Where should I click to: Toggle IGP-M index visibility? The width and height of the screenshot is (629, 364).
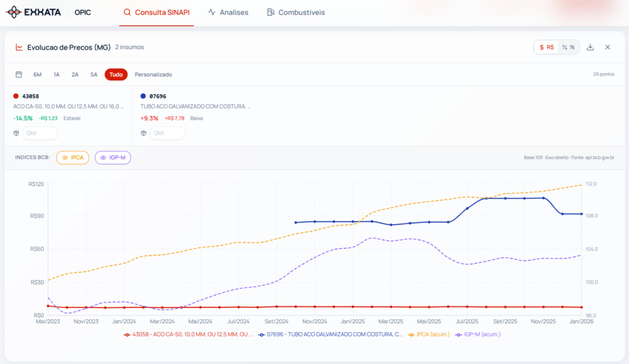[113, 158]
